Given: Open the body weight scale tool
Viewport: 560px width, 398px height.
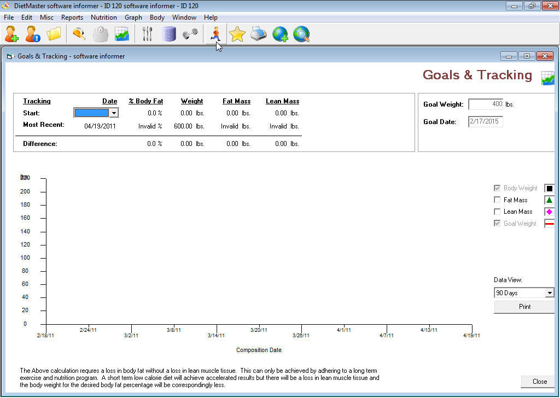Looking at the screenshot, I should (x=100, y=34).
